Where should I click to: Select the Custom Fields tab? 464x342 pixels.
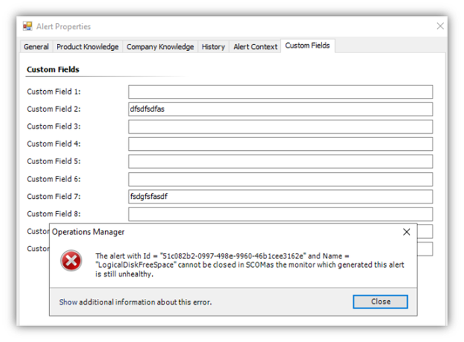pyautogui.click(x=307, y=45)
